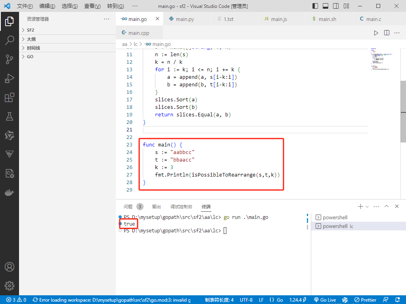Viewport: 406px width, 304px height.
Task: Open the Accounts icon in activity bar
Action: click(x=10, y=267)
